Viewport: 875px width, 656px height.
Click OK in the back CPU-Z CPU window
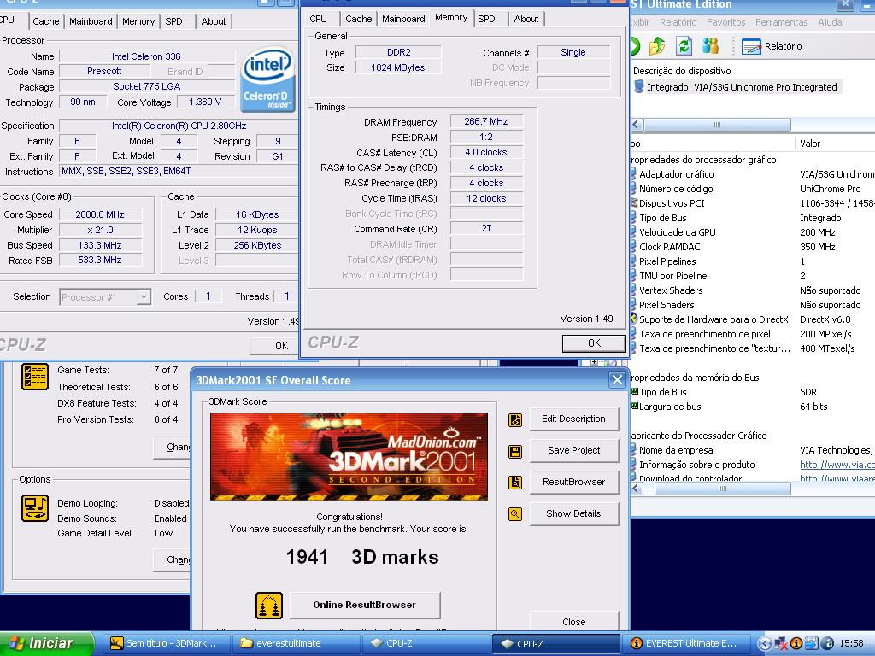[276, 346]
